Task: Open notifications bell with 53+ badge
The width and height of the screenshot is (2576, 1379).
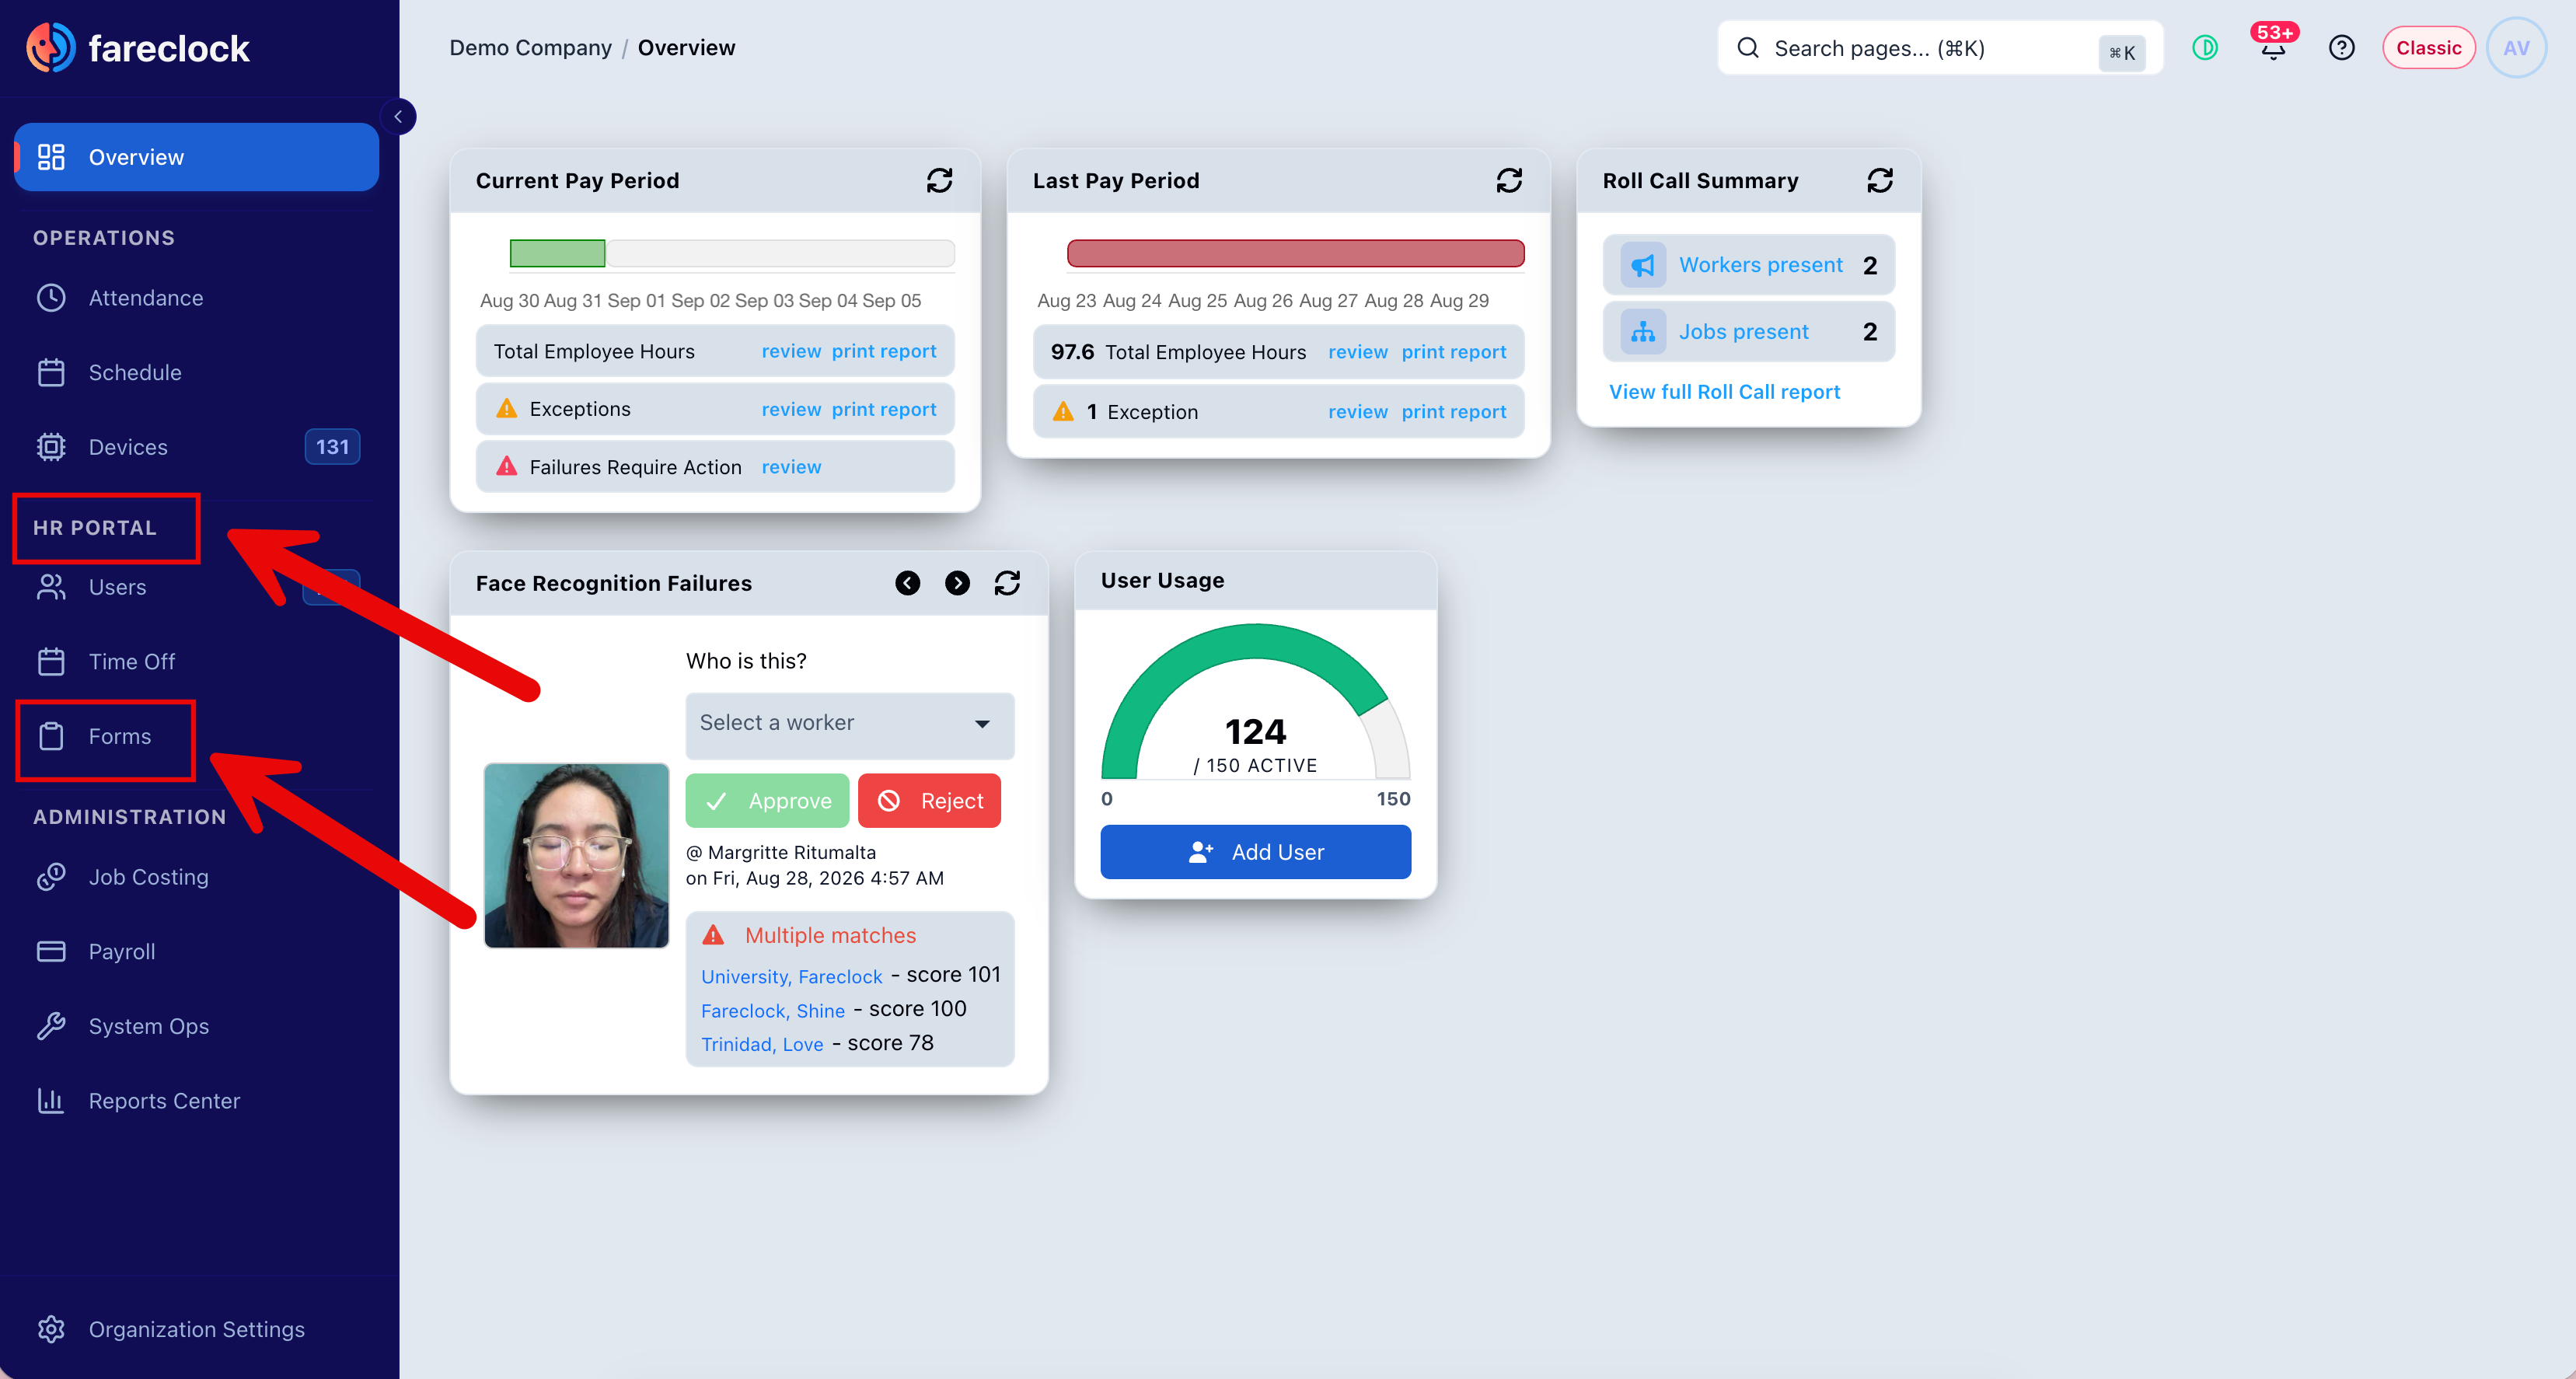Action: point(2273,47)
